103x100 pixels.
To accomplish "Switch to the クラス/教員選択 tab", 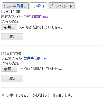I will pos(15,6).
